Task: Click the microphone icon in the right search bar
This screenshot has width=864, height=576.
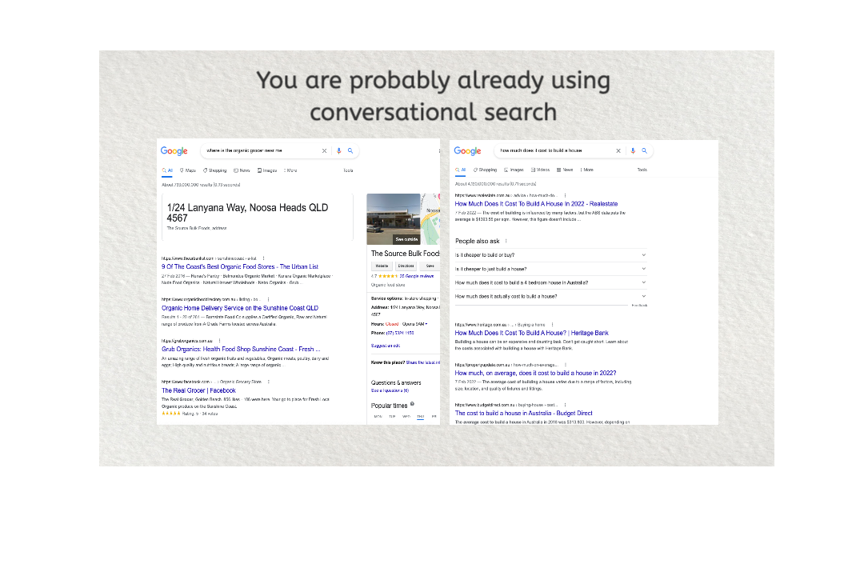Action: [x=633, y=150]
